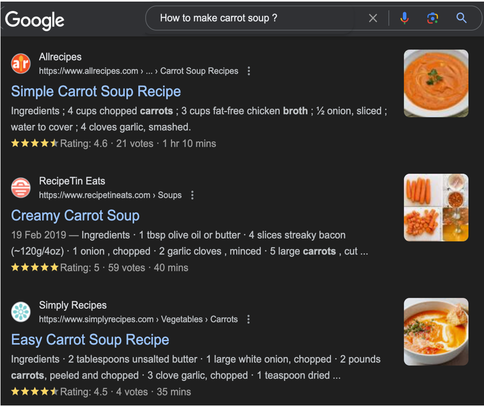
Task: Open more options for Simply Recipes result
Action: pyautogui.click(x=248, y=319)
